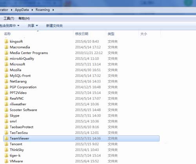Viewport: 196px width, 164px height.
Task: Click the TaobaoProtect folder icon
Action: (6, 127)
